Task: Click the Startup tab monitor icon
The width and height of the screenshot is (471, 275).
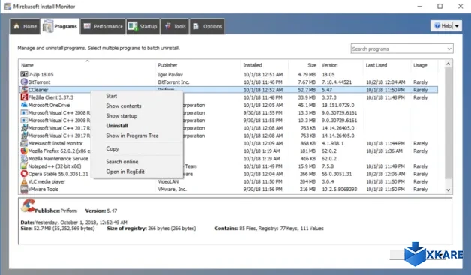Action: [133, 26]
